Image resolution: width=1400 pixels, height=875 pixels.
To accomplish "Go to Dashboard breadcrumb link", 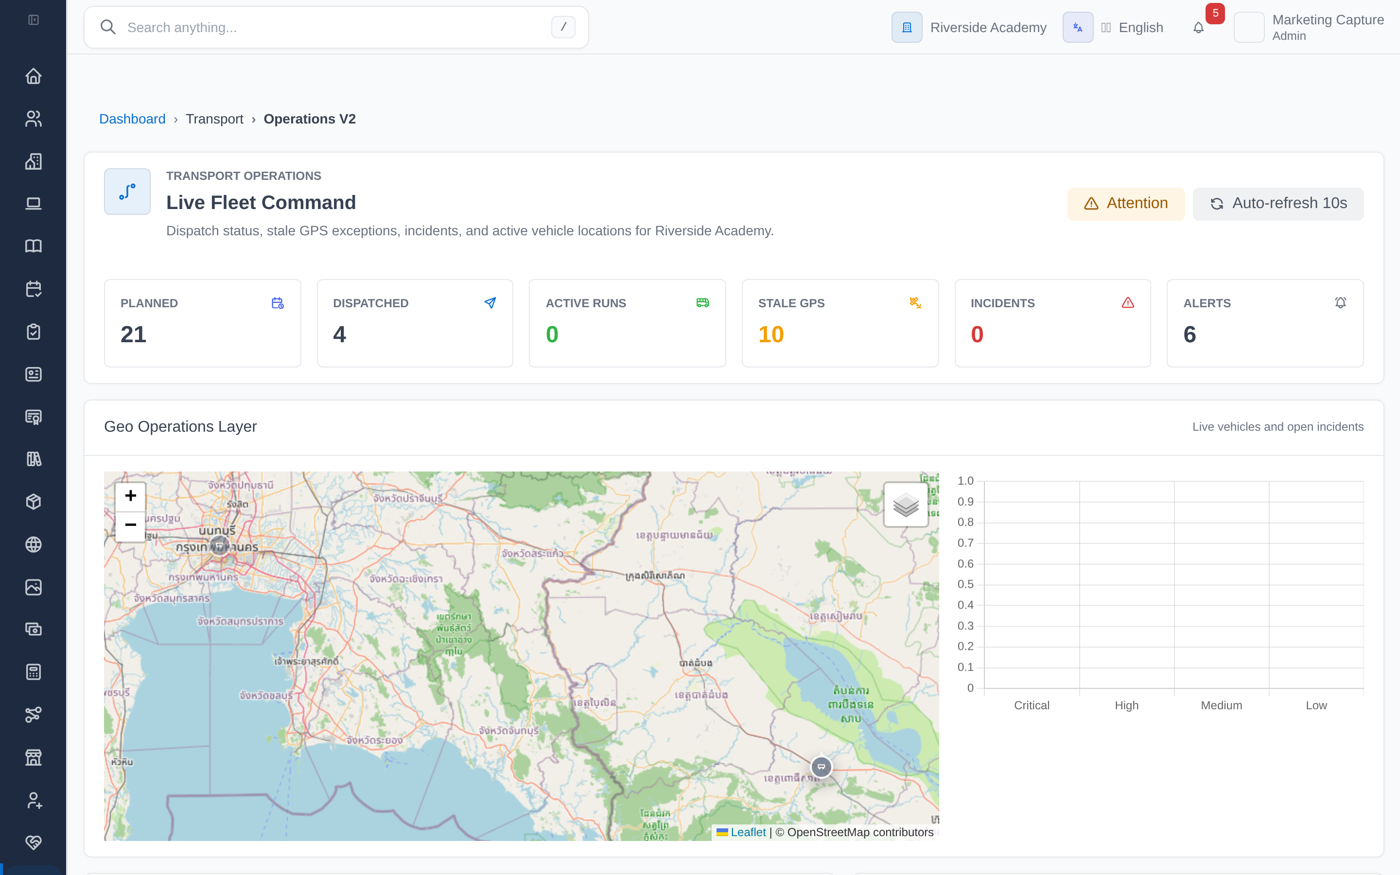I will [132, 119].
